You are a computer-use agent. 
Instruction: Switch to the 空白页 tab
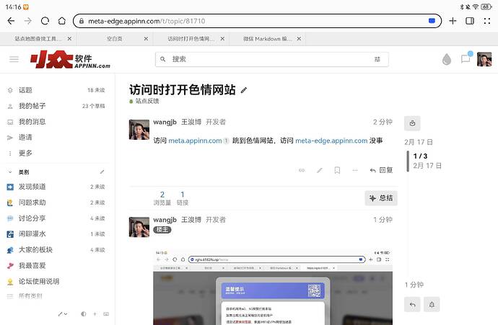[x=114, y=39]
